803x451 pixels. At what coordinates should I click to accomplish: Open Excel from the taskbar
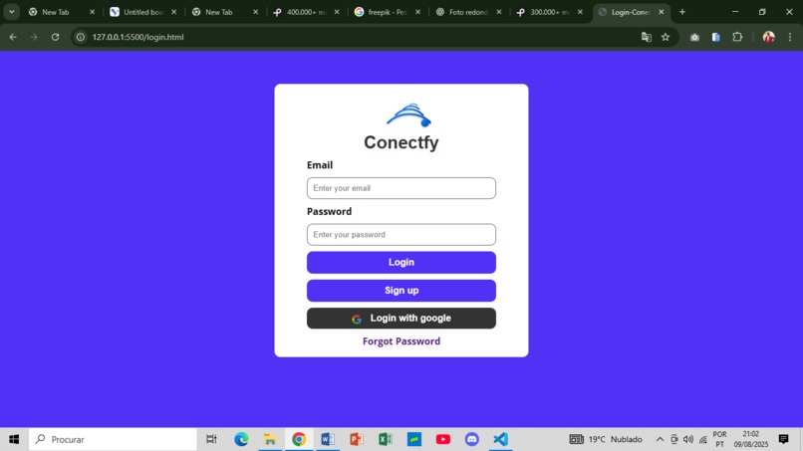click(386, 439)
